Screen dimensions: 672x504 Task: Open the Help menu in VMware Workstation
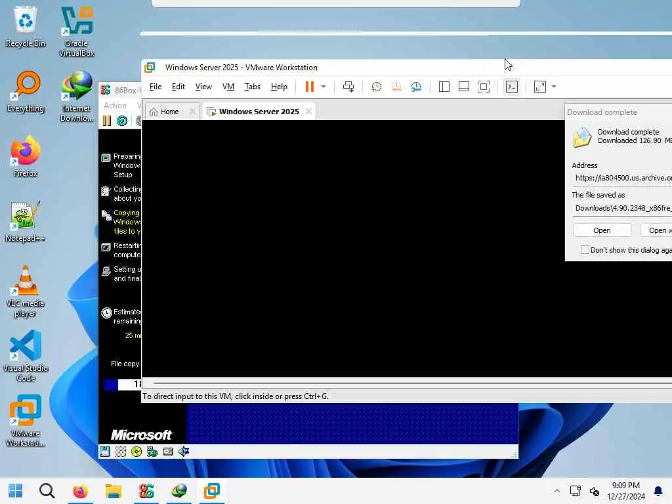pyautogui.click(x=279, y=87)
